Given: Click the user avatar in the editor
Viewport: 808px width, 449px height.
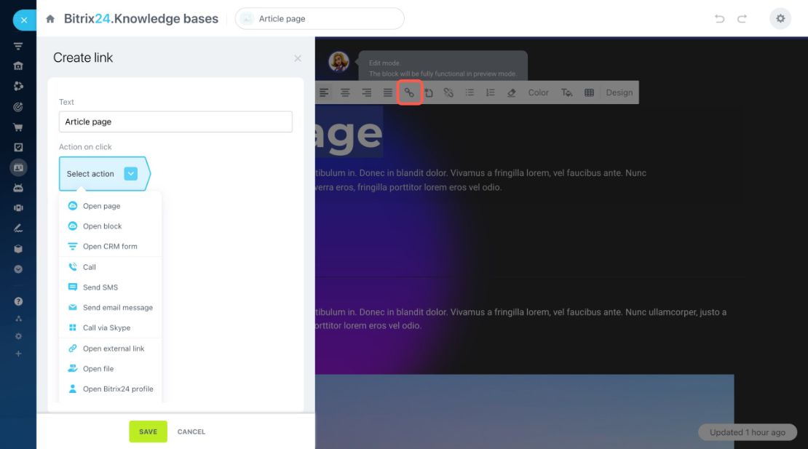Looking at the screenshot, I should (x=338, y=62).
